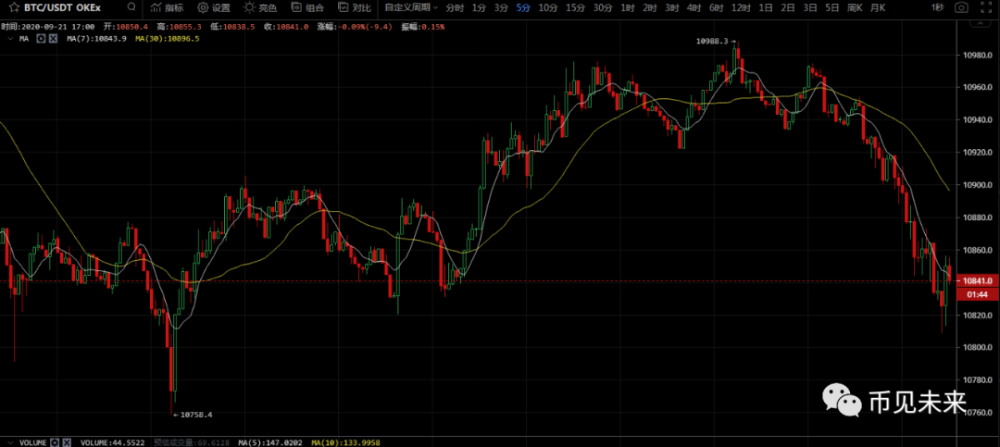
Task: Select 6时 timeframe
Action: 716,7
